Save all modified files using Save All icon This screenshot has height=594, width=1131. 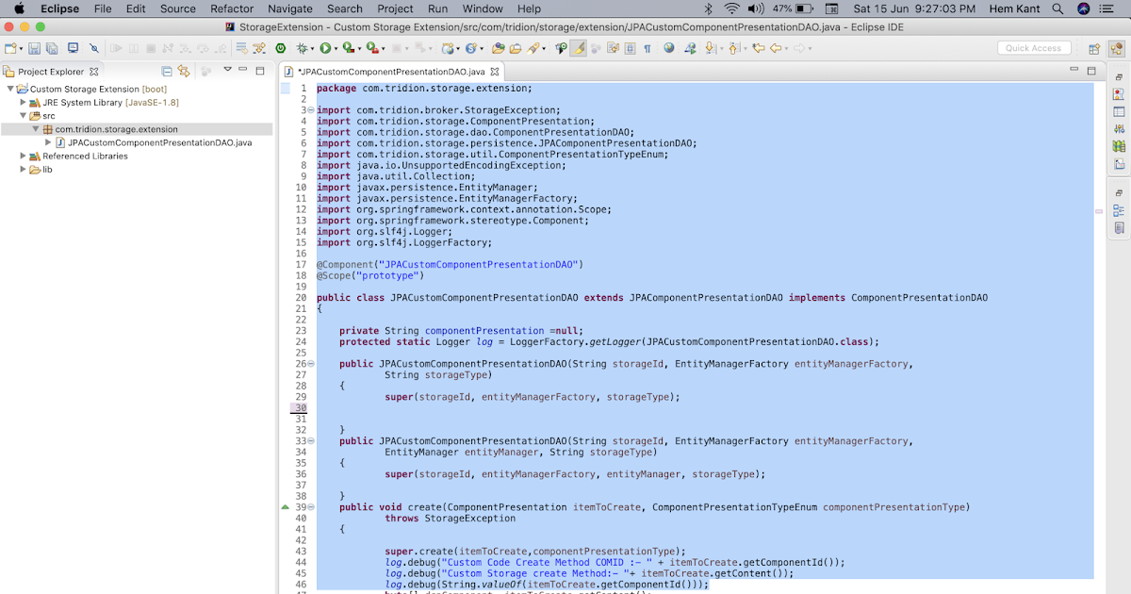(x=54, y=47)
